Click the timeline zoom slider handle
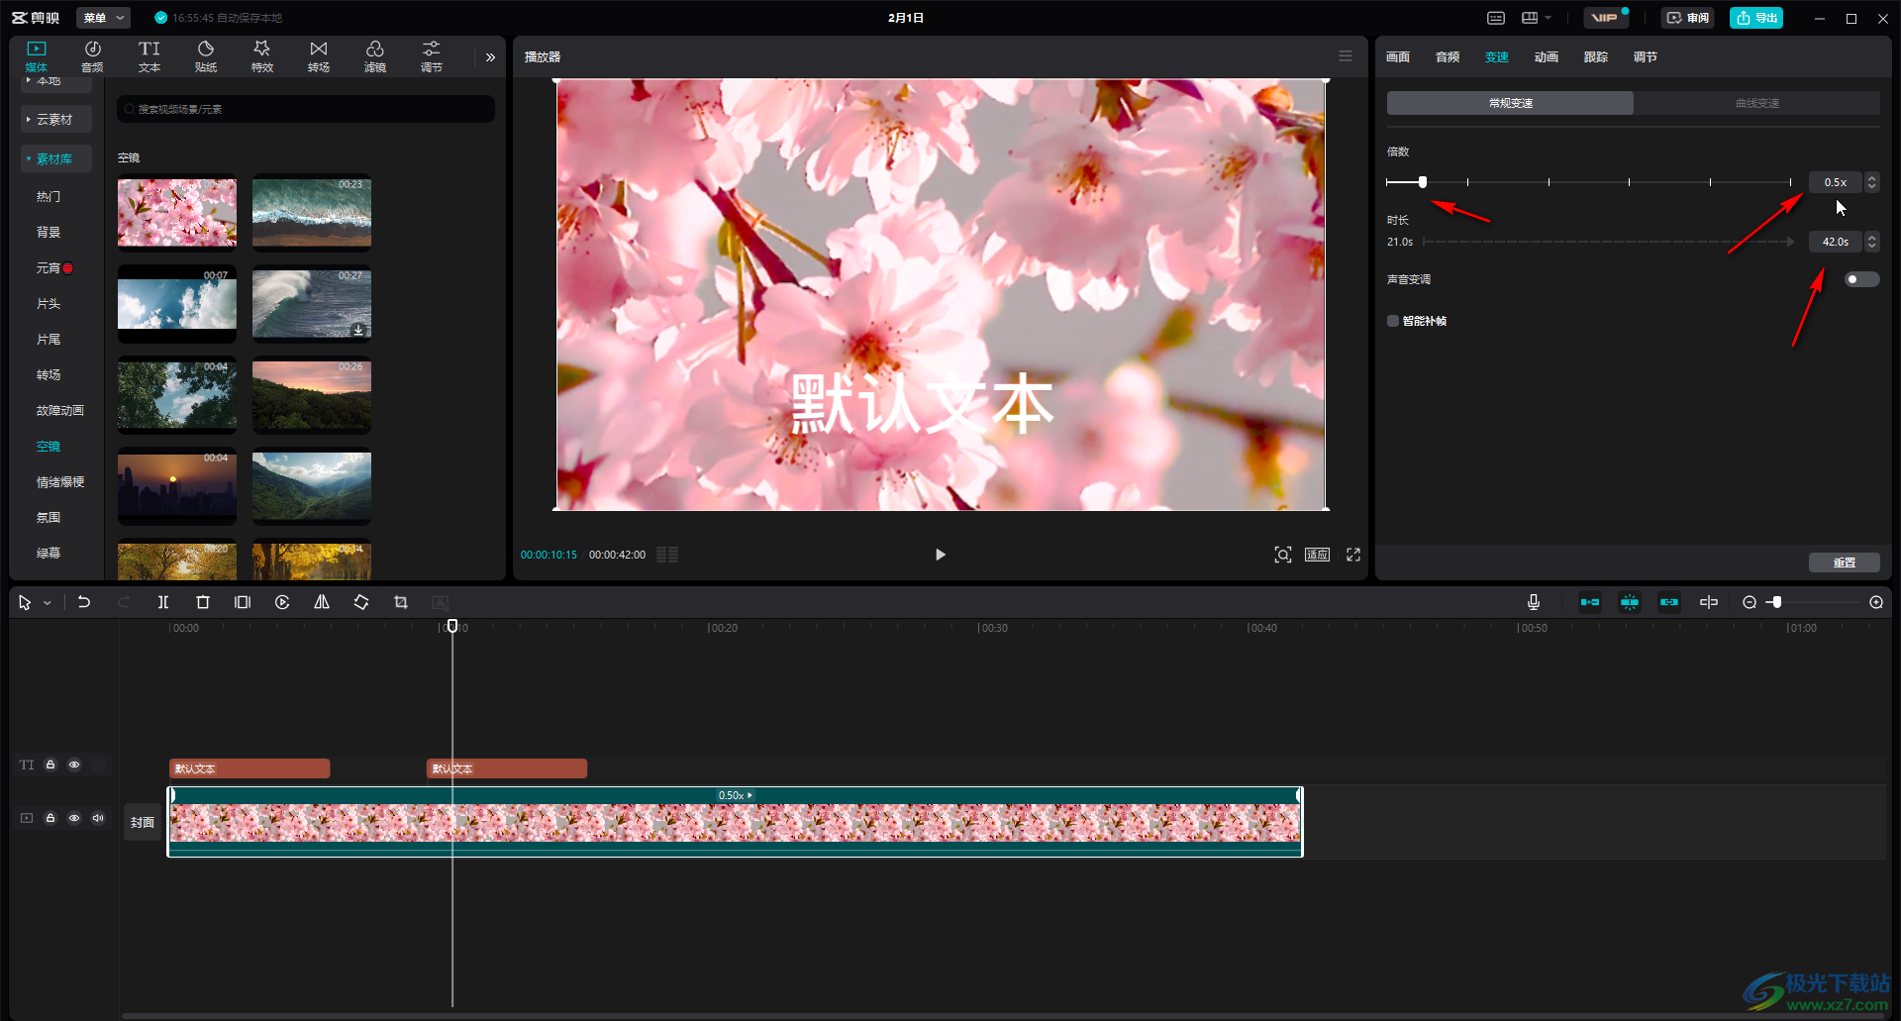The width and height of the screenshot is (1901, 1021). [1777, 602]
